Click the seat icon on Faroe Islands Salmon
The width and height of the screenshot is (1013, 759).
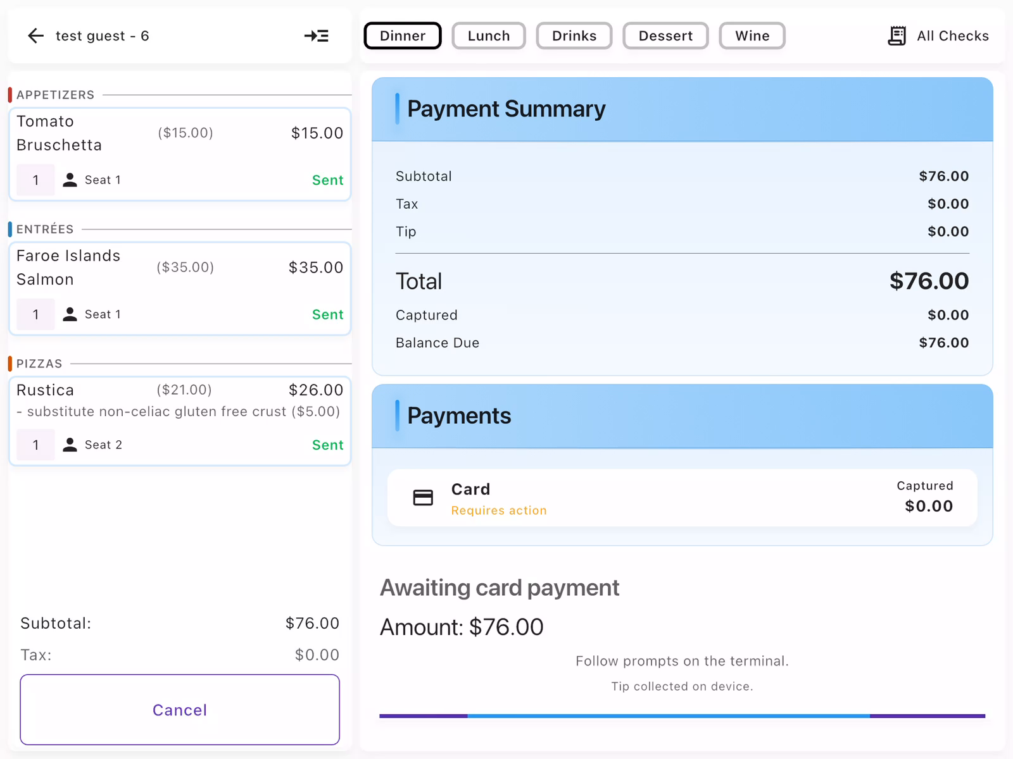71,314
